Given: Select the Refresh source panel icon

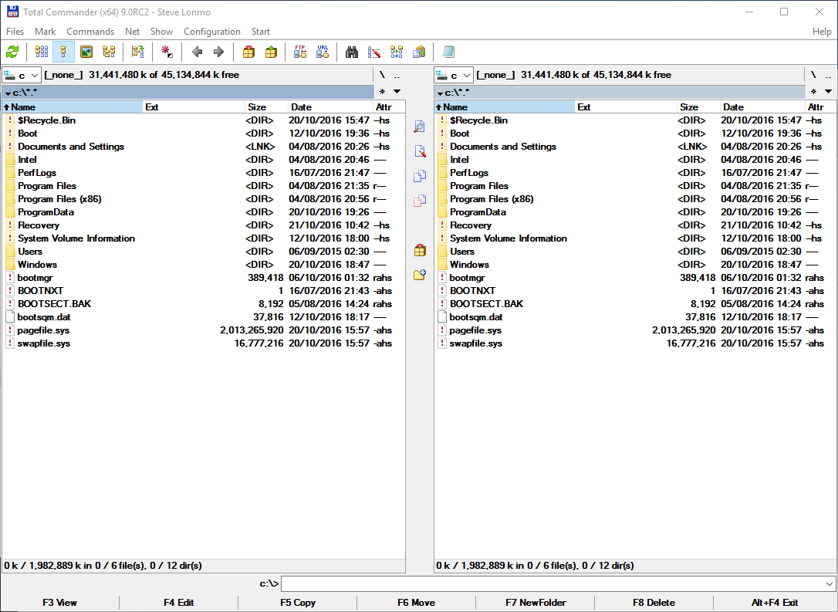Looking at the screenshot, I should coord(11,52).
